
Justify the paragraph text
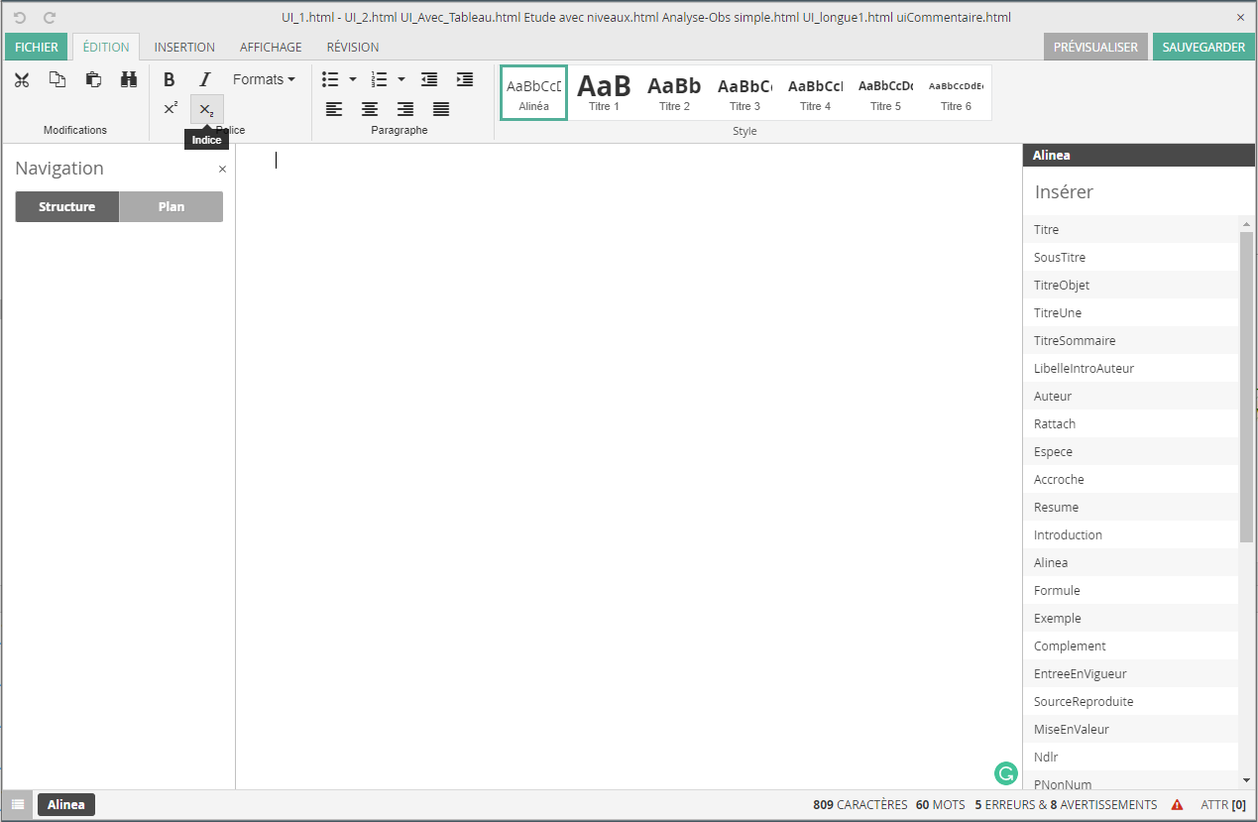click(441, 109)
